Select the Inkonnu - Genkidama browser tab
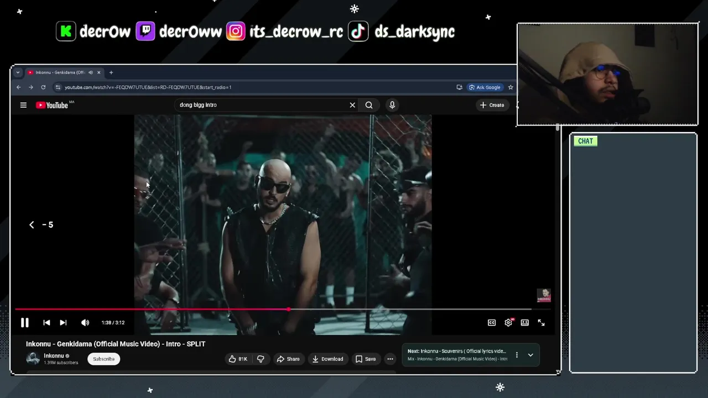 [x=64, y=72]
